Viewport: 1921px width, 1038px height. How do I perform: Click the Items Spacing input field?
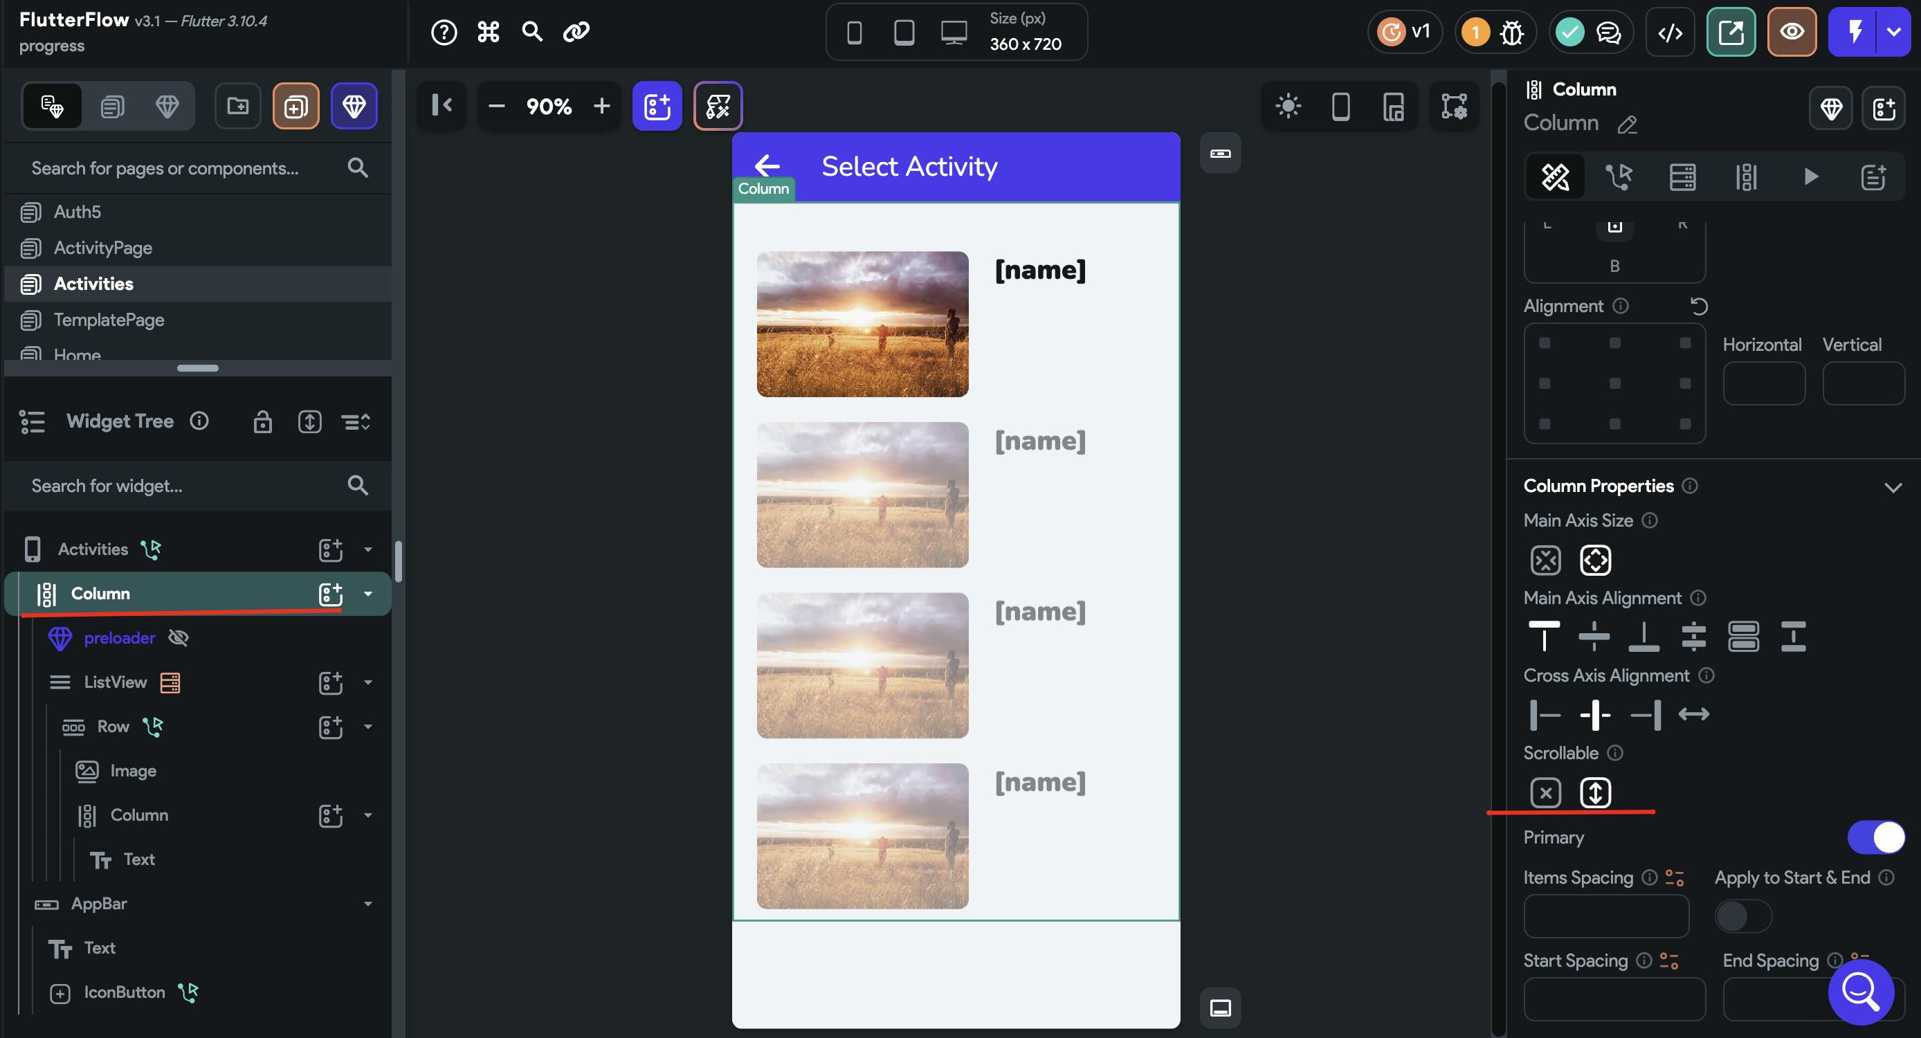(x=1605, y=916)
